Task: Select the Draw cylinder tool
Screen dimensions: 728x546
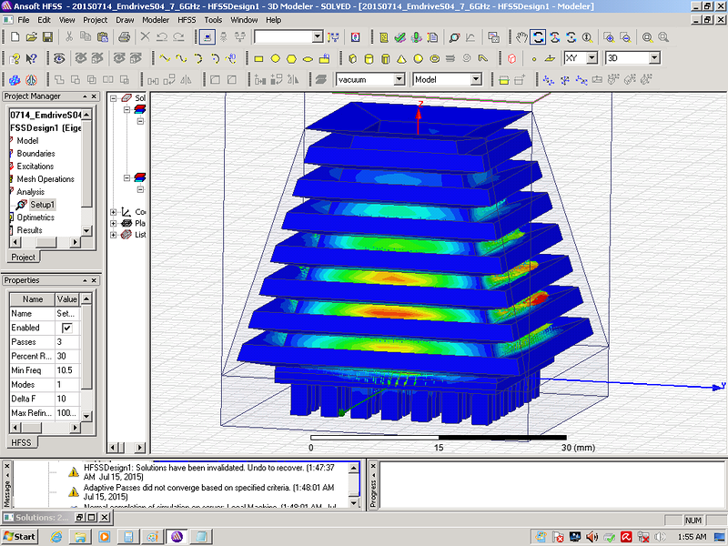Action: point(384,58)
